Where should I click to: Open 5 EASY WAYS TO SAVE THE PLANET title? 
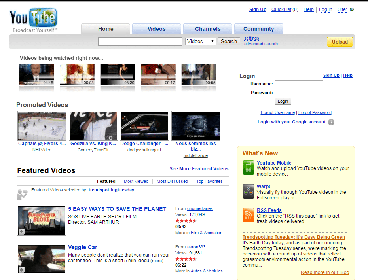pos(117,209)
